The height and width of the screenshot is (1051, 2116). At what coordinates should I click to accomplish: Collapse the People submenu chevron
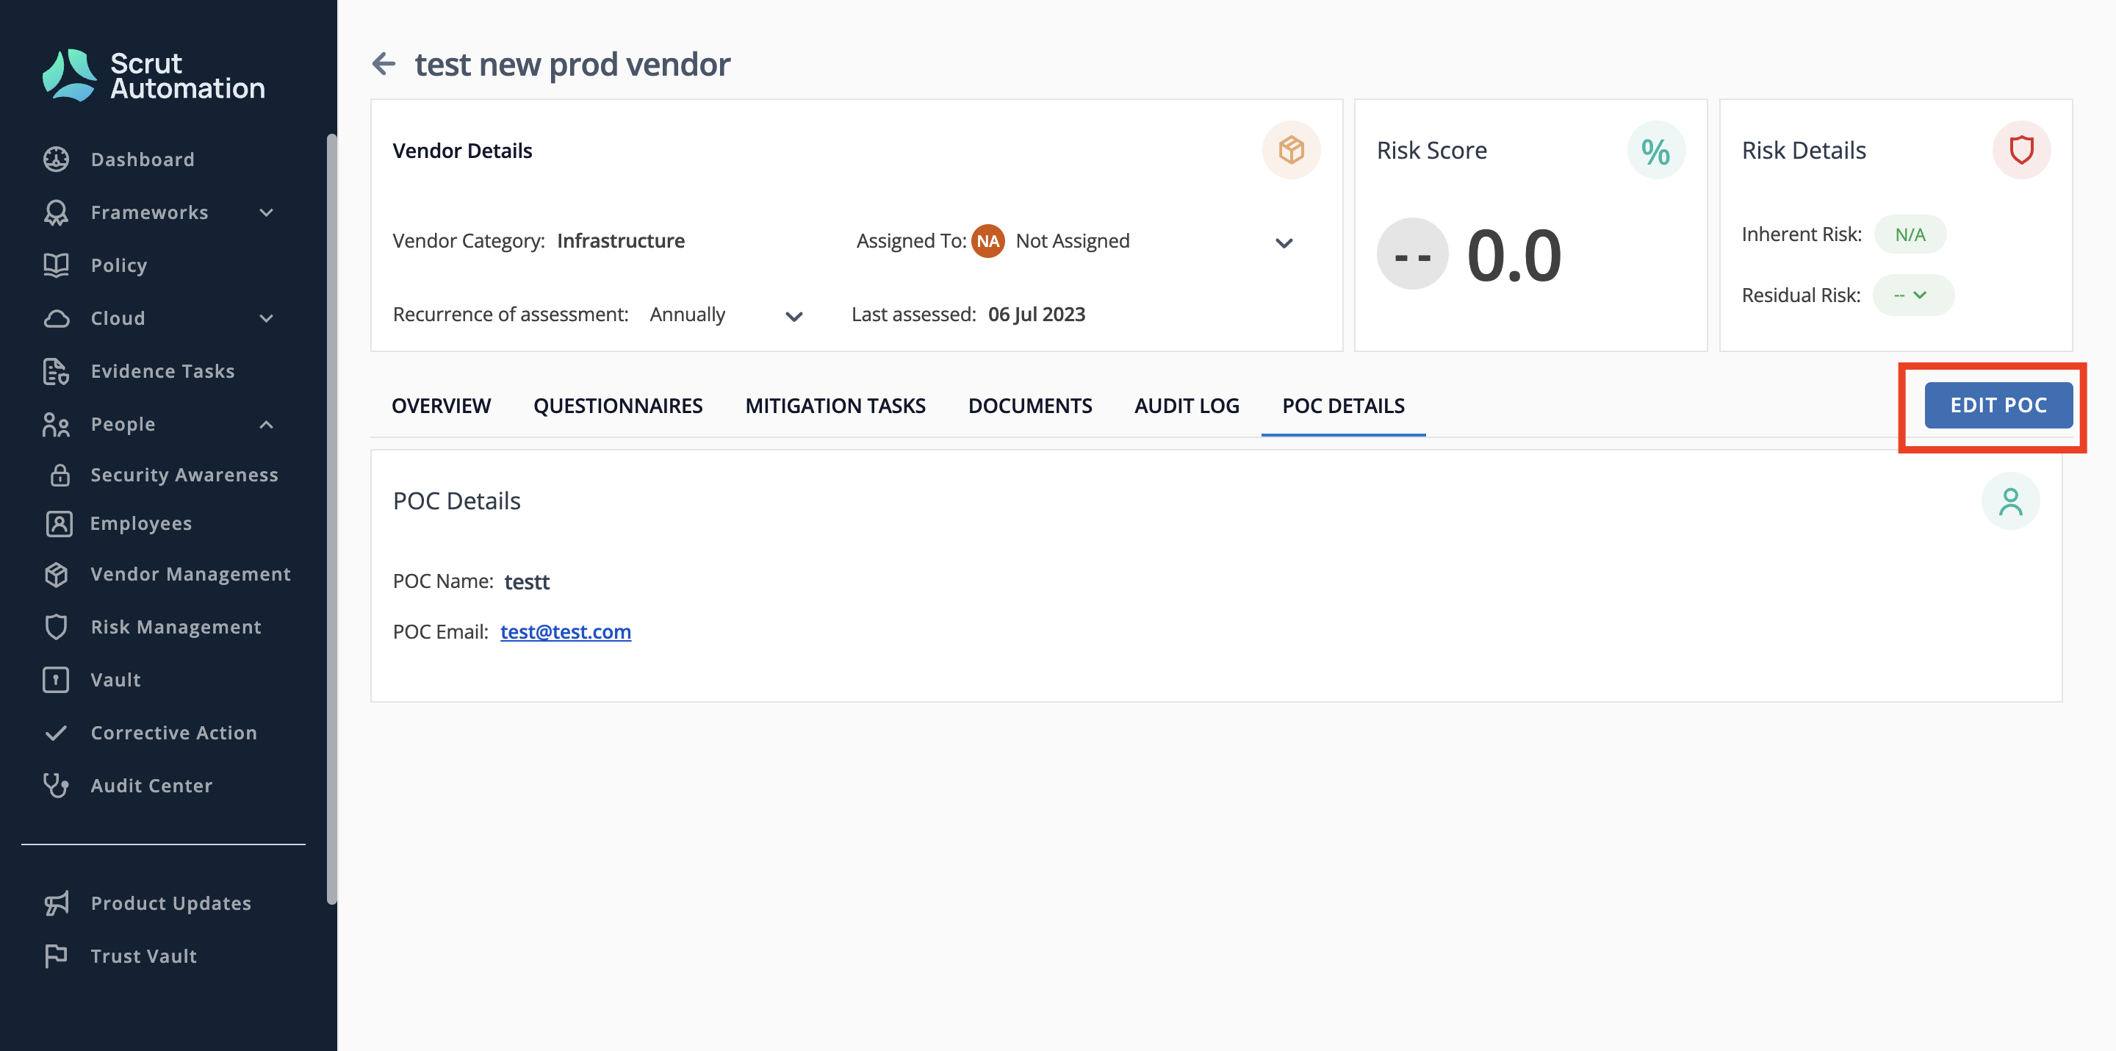[266, 424]
